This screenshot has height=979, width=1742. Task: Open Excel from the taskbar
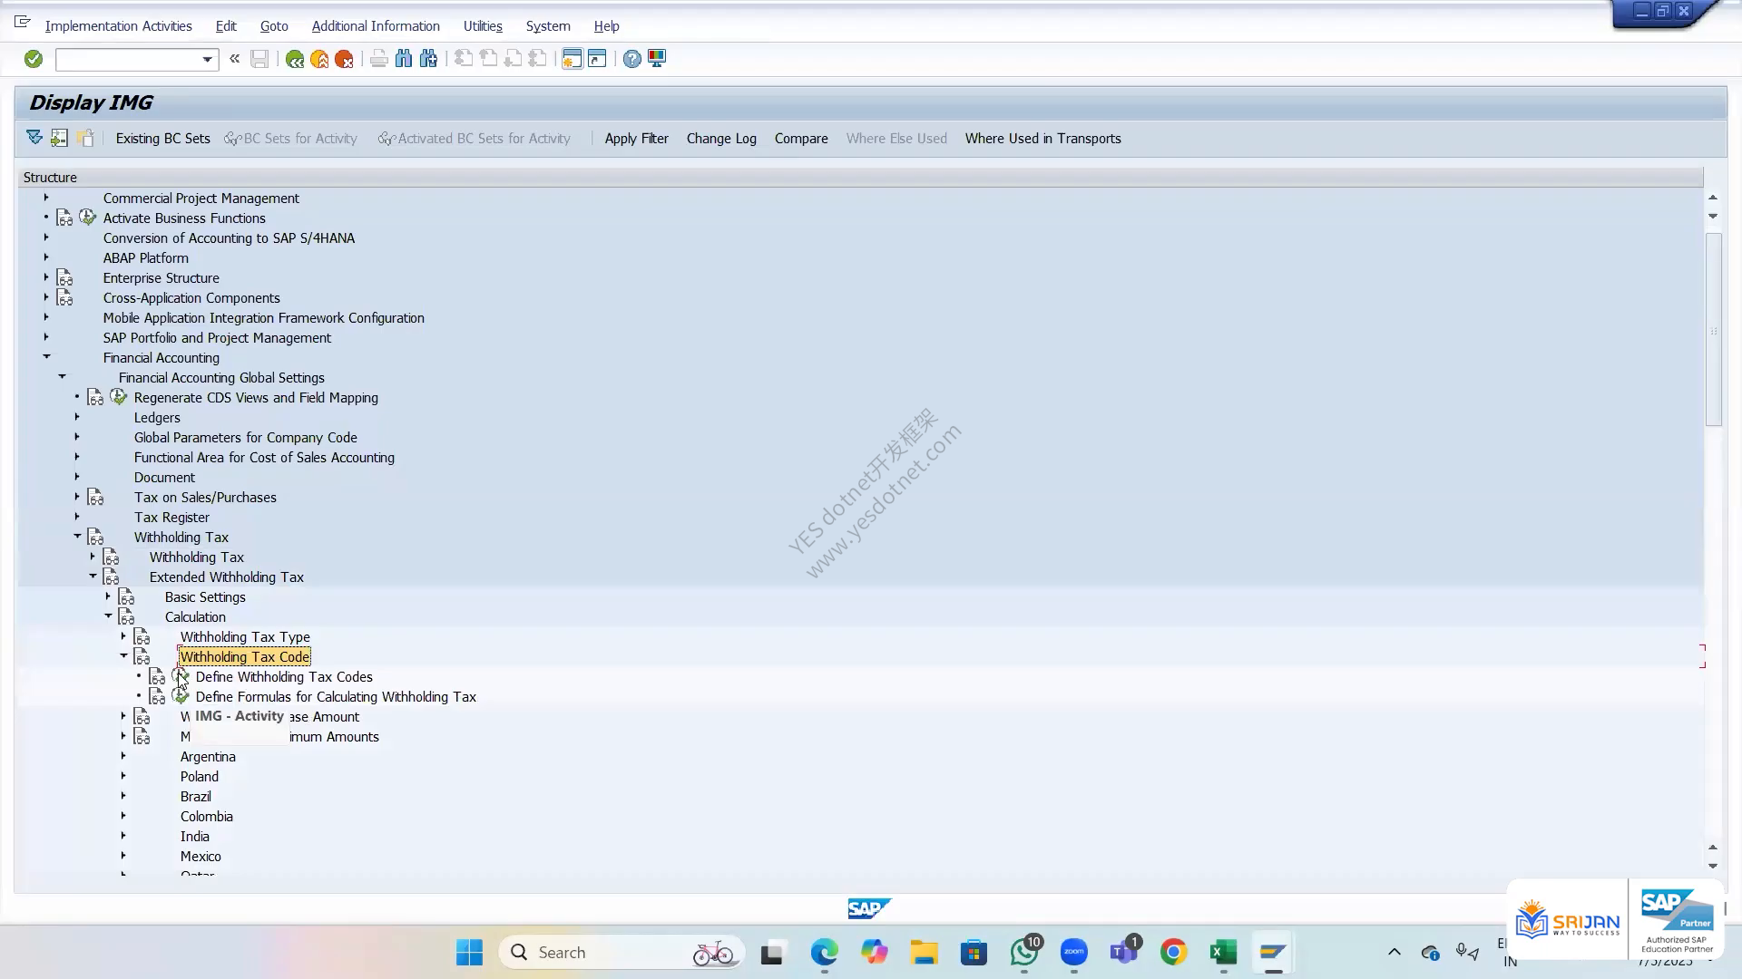1223,952
